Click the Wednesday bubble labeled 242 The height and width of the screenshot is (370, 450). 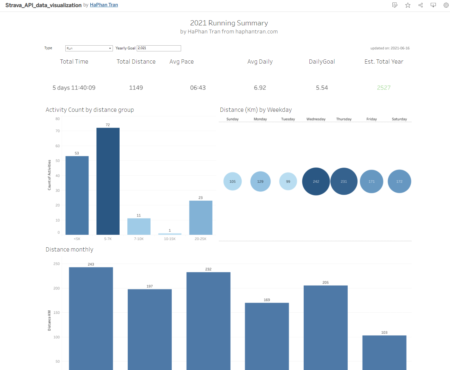[316, 181]
